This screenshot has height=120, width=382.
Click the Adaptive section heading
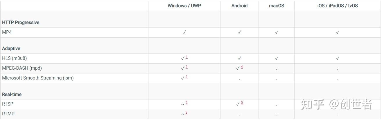11,49
